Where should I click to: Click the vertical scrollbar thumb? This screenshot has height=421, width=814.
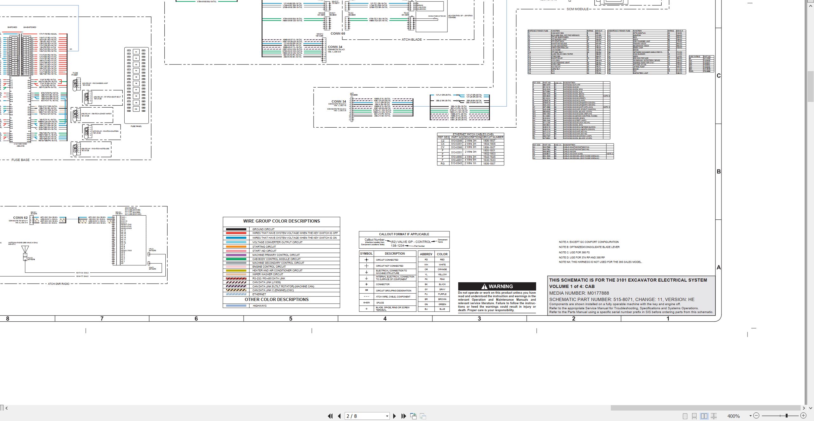pyautogui.click(x=811, y=86)
